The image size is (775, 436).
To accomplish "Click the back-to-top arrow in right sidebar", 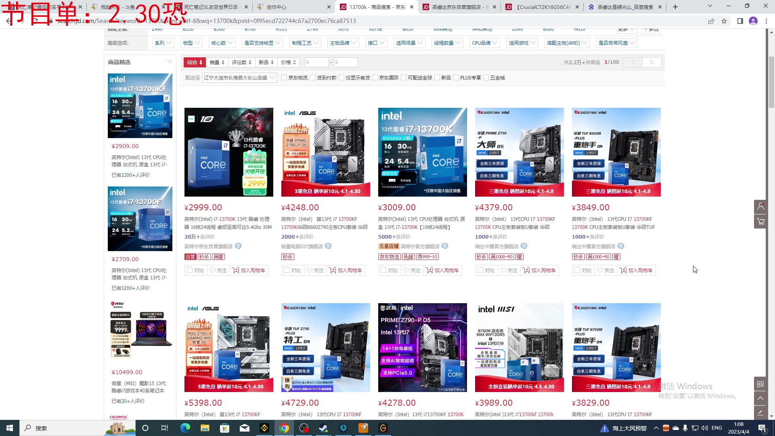I will (760, 398).
